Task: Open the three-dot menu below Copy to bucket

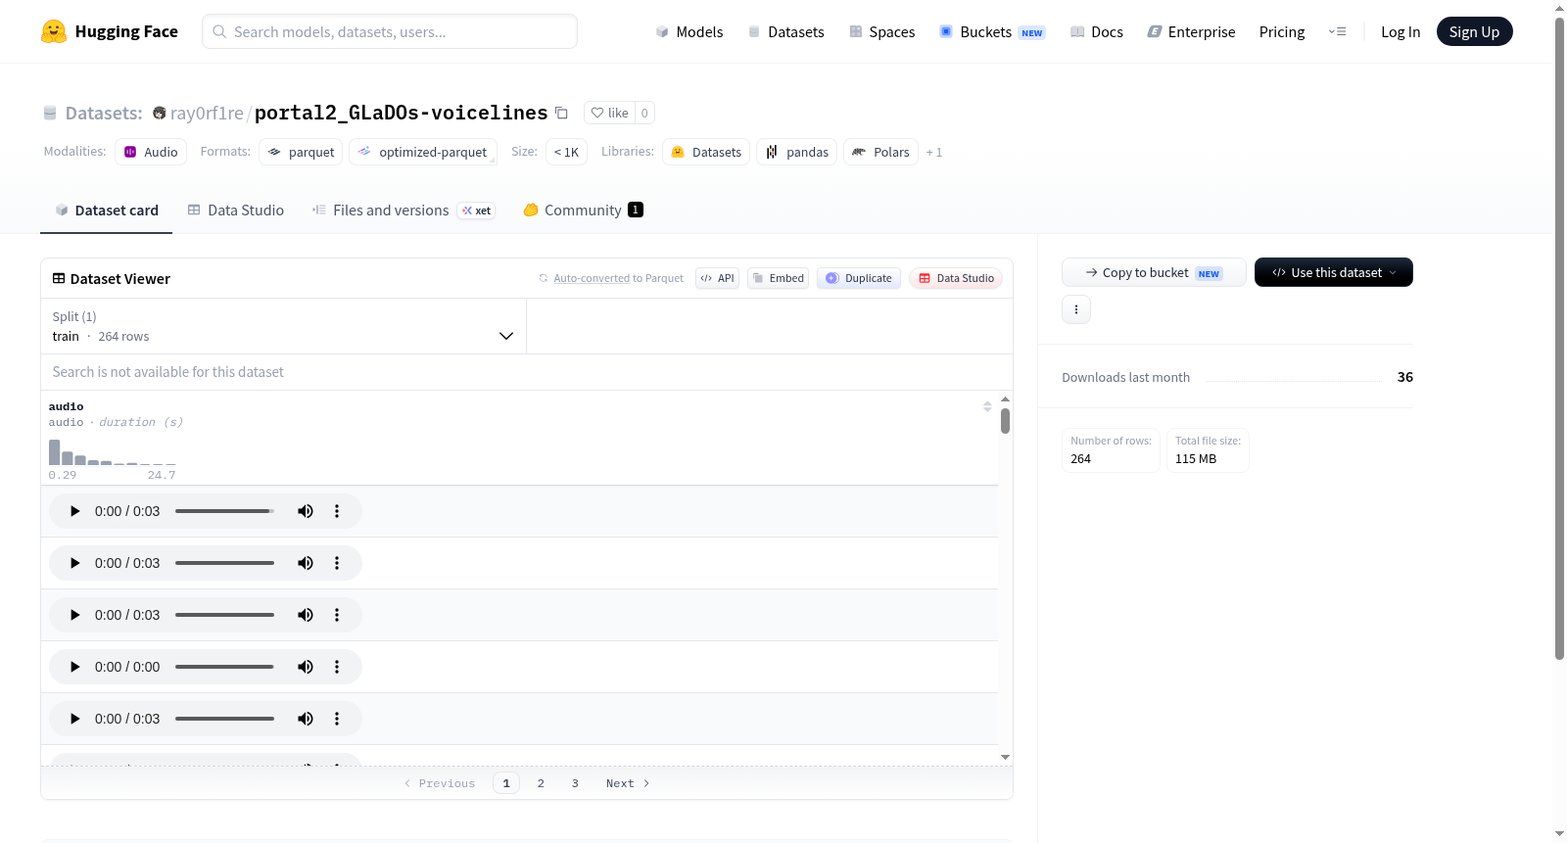Action: (1076, 309)
